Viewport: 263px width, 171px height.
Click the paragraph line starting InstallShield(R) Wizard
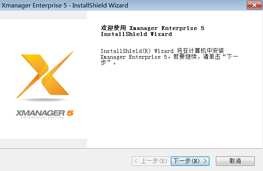pyautogui.click(x=162, y=51)
